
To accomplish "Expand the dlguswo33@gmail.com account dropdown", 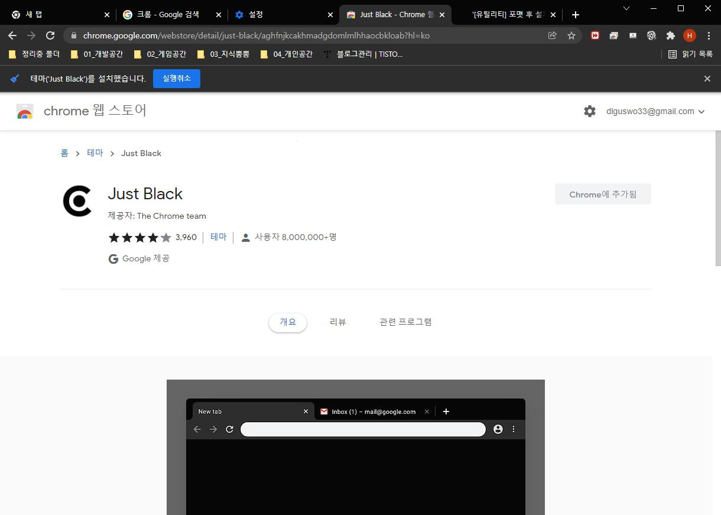I will pos(655,111).
